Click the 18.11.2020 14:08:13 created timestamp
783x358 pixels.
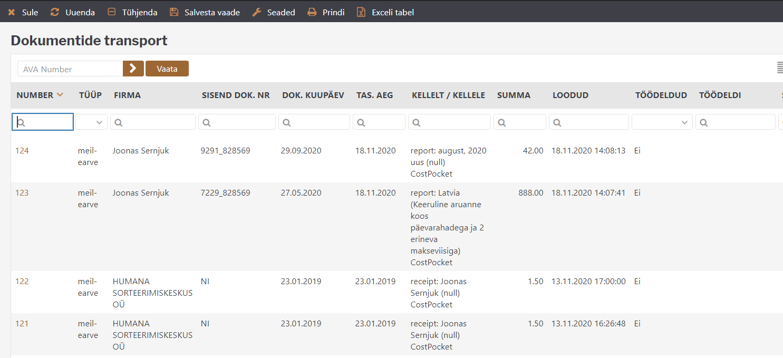click(x=588, y=151)
